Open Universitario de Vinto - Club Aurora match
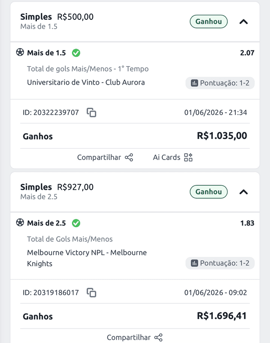 (x=86, y=82)
